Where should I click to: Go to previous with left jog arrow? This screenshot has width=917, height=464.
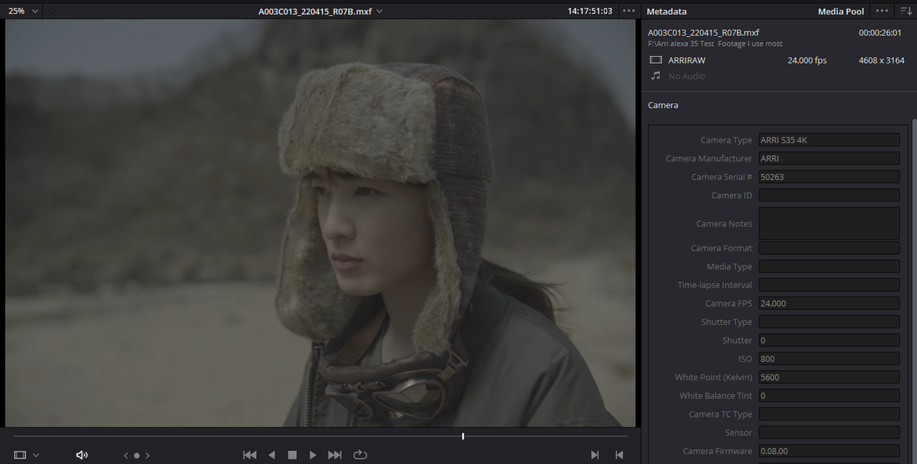tap(126, 455)
